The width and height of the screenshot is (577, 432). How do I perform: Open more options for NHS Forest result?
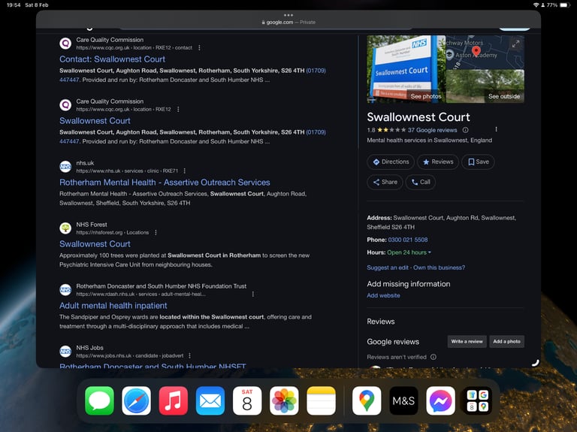[x=156, y=233]
